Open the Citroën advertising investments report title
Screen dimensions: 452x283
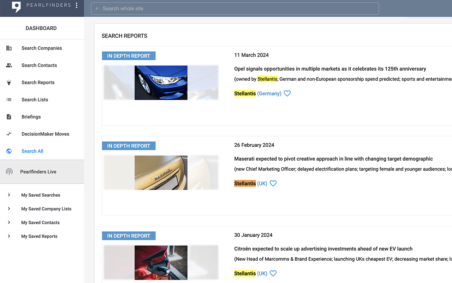pyautogui.click(x=323, y=249)
